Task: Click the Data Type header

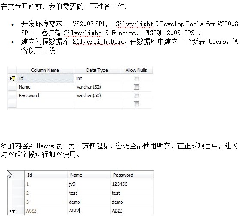Action: pyautogui.click(x=97, y=70)
